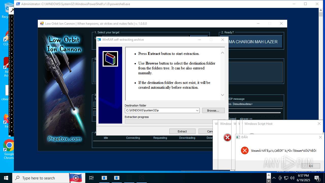This screenshot has width=325, height=183.
Task: Click the Connecting status label in LOIC
Action: point(133,138)
